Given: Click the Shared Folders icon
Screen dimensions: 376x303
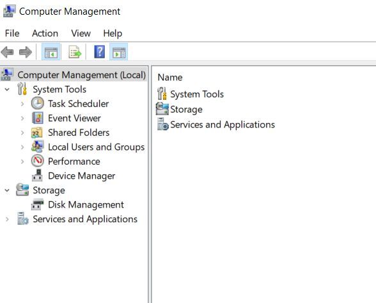Looking at the screenshot, I should (37, 133).
